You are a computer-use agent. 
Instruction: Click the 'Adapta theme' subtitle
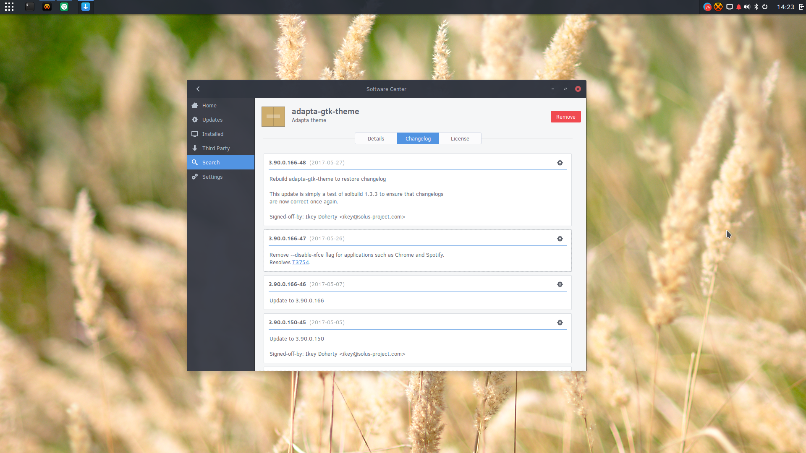tap(309, 120)
